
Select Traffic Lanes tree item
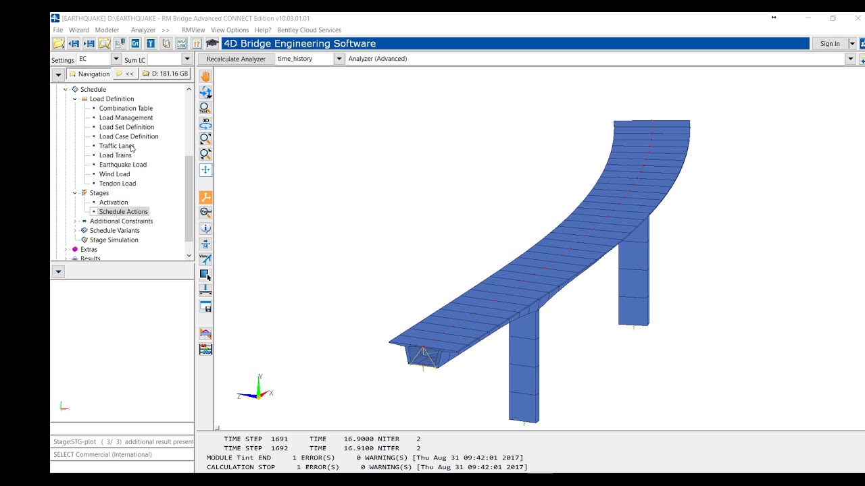(x=117, y=146)
